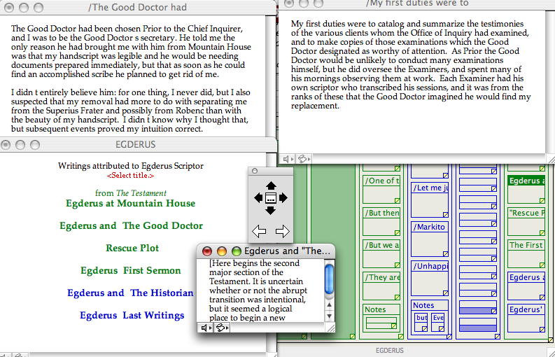Select the small 'but' note inside blue Notes

click(421, 322)
